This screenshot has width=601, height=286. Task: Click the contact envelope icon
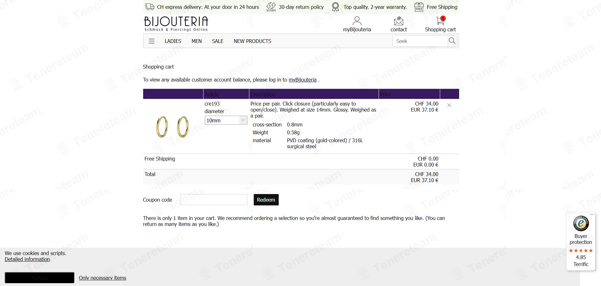point(399,21)
